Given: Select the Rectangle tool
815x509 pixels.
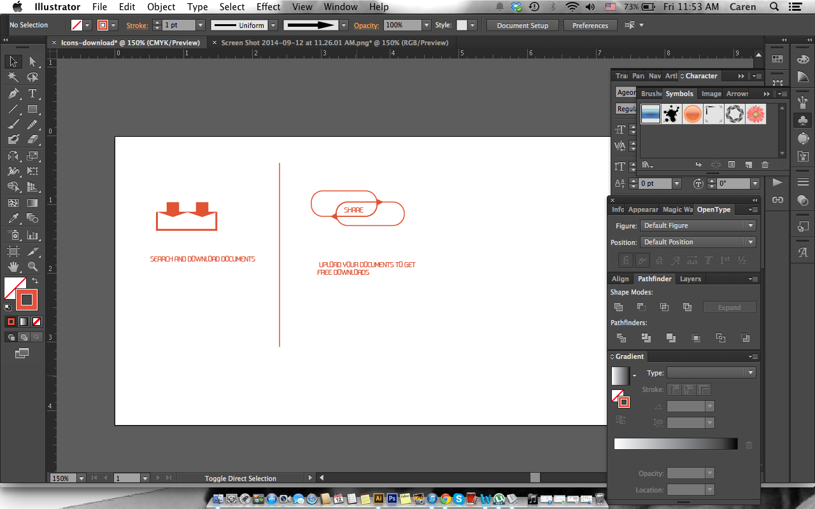Looking at the screenshot, I should [x=32, y=109].
